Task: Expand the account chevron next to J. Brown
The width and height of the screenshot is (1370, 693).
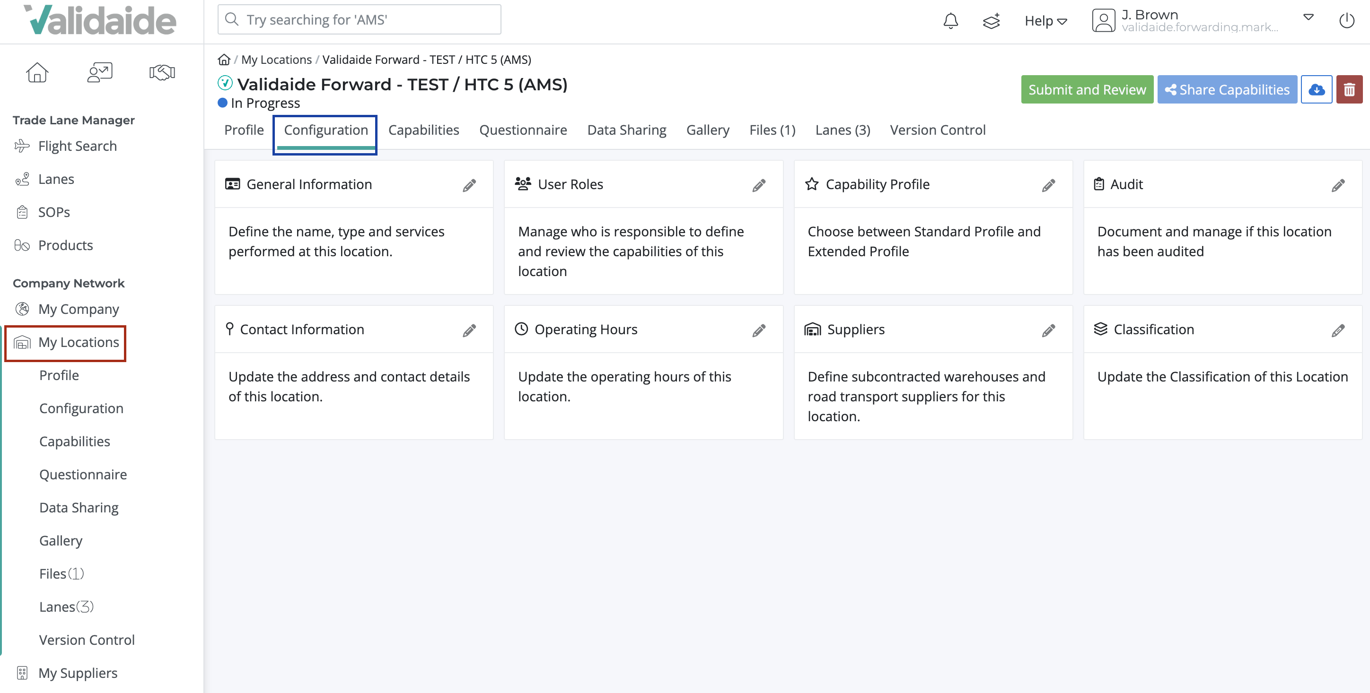Action: (1309, 18)
